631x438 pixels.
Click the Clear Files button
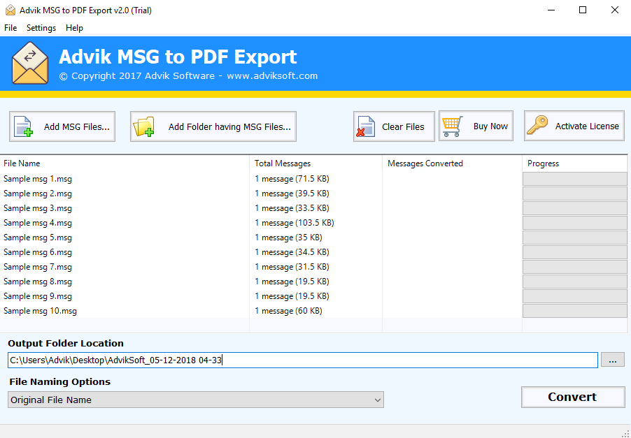(x=394, y=126)
